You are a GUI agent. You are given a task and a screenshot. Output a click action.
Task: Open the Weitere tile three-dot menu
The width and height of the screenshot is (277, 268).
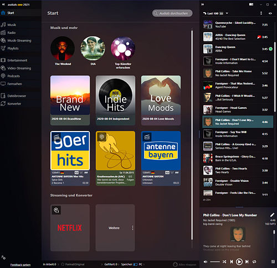tap(132, 228)
